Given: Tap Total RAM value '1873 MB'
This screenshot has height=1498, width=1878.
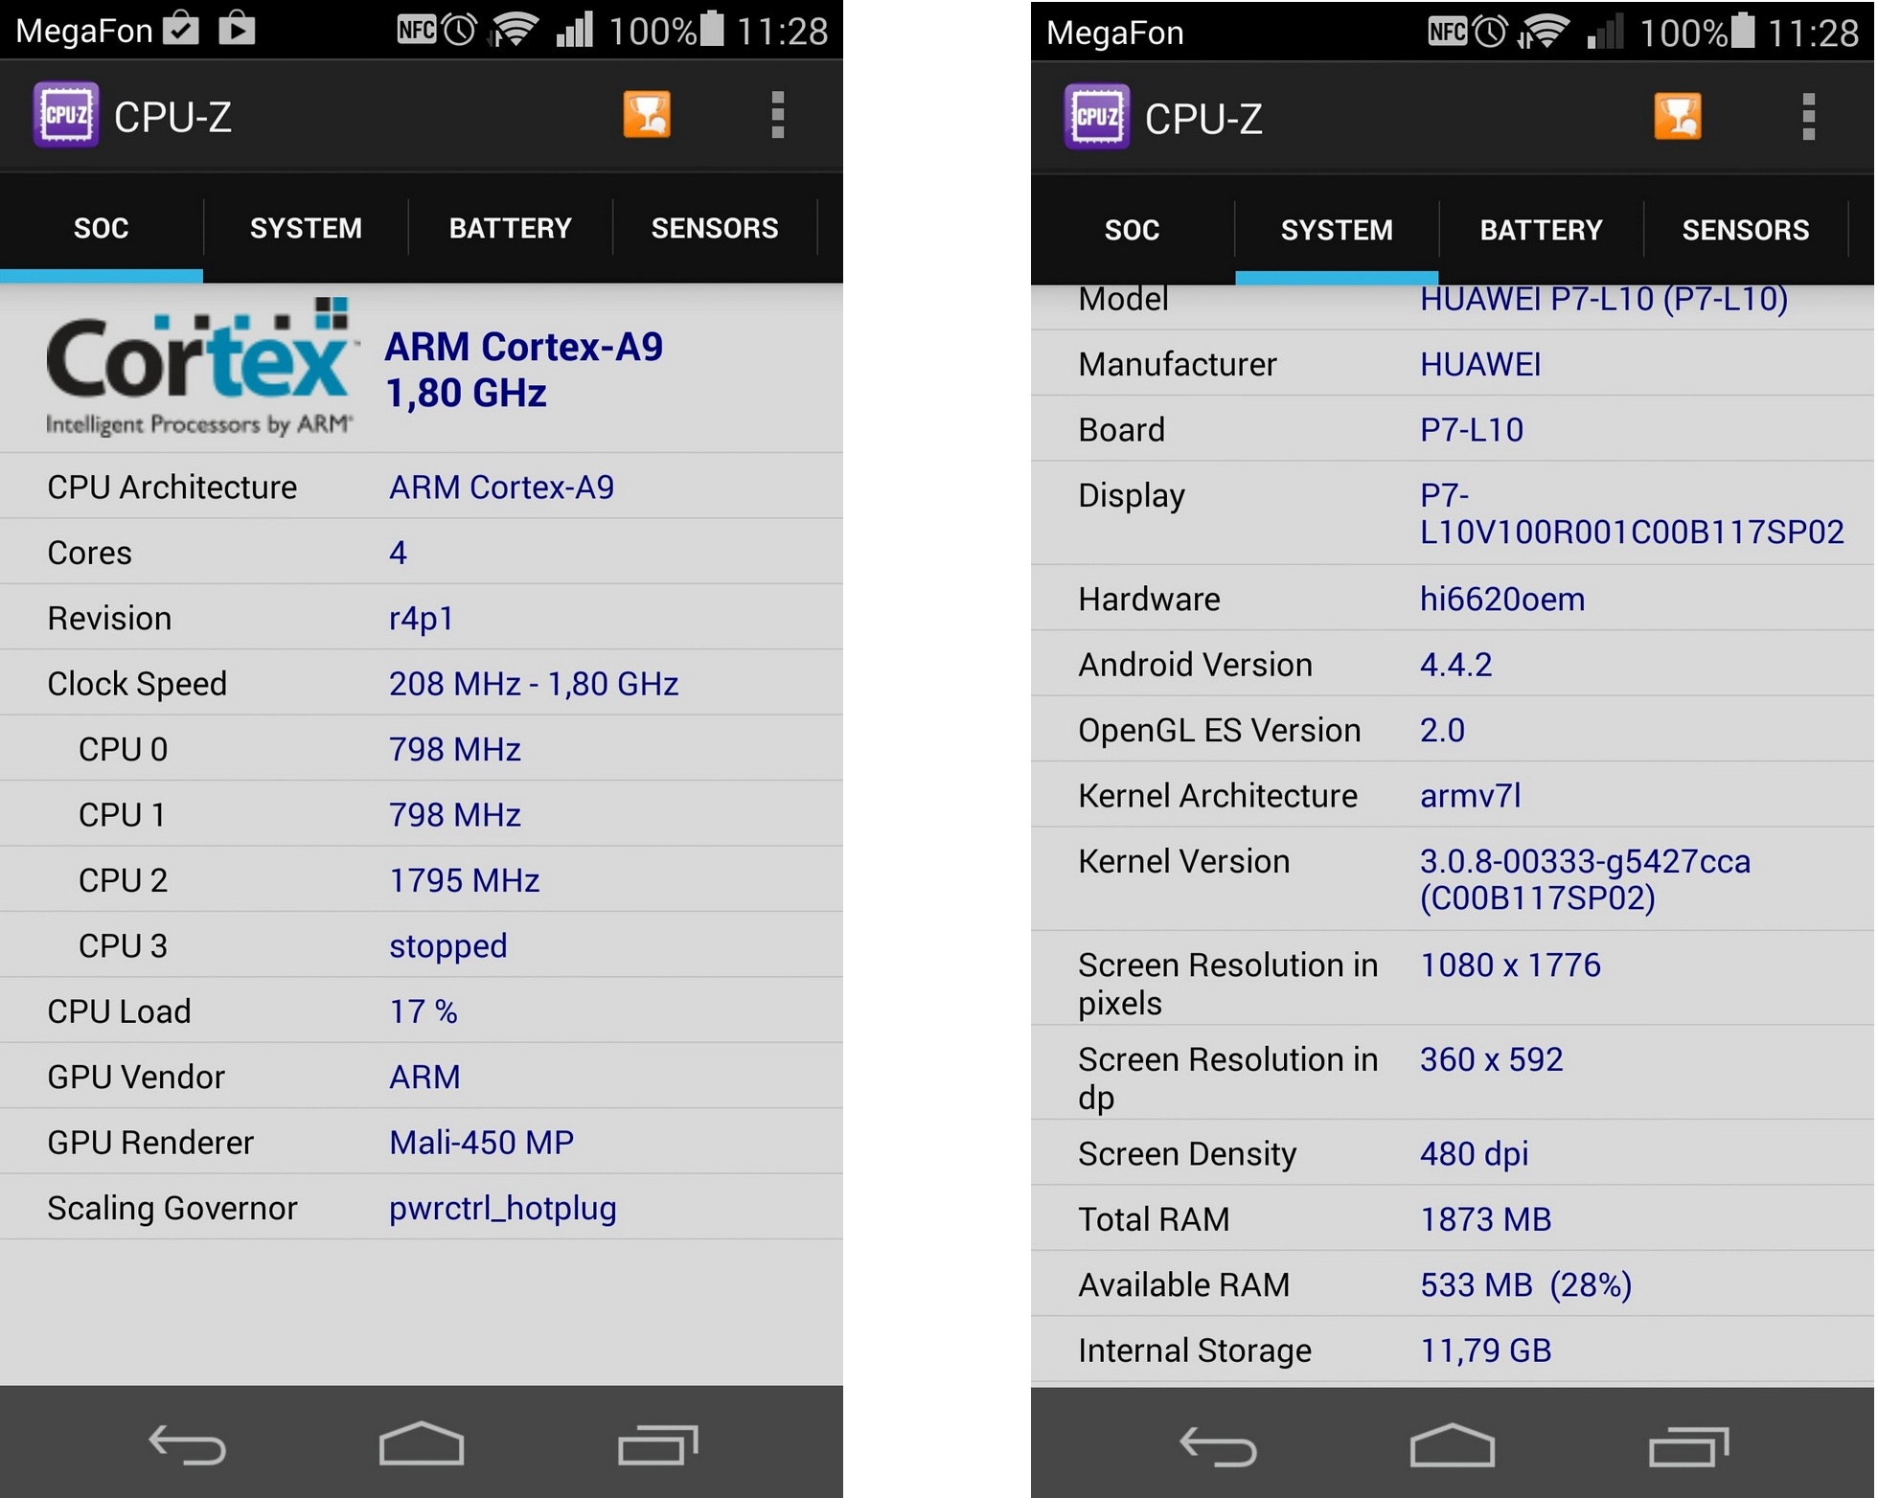Looking at the screenshot, I should click(x=1485, y=1219).
